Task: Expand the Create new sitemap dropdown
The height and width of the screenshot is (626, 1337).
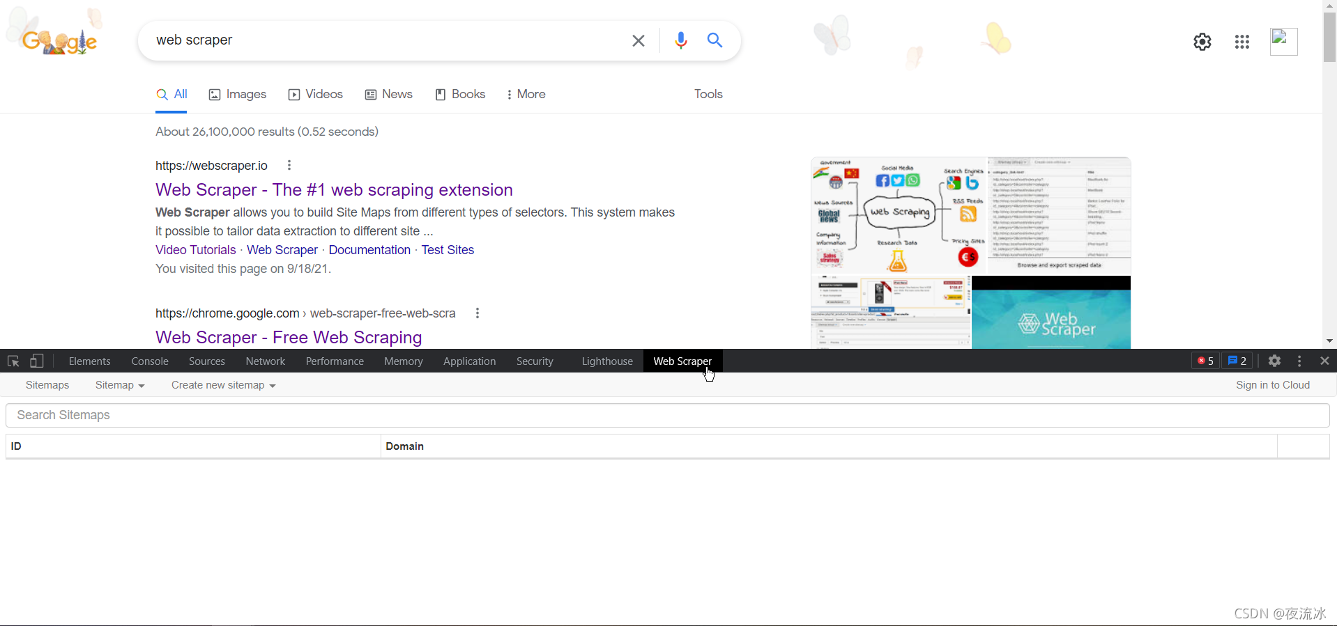Action: point(224,385)
